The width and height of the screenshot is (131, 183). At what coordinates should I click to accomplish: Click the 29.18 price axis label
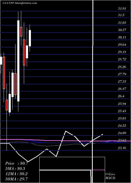122,52
